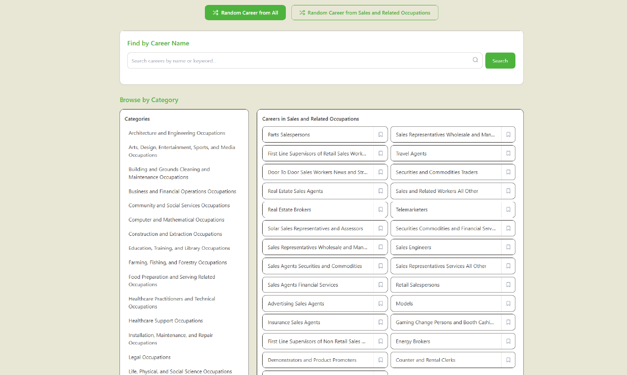The height and width of the screenshot is (375, 627).
Task: Bookmark Securities and Commodities Traders
Action: pos(508,172)
